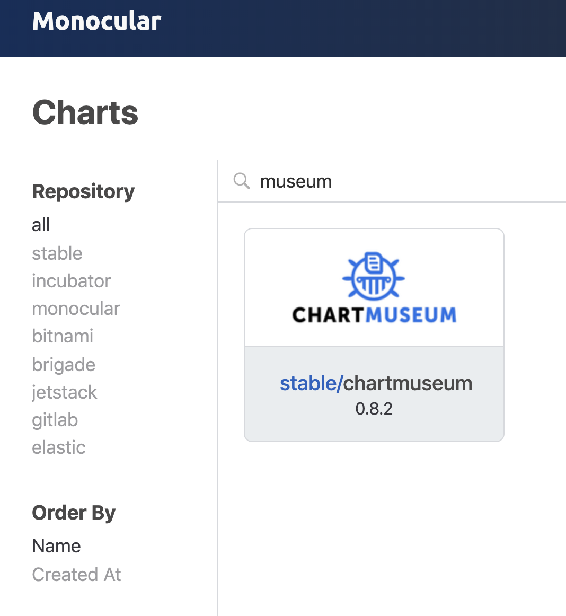The width and height of the screenshot is (566, 616).
Task: Click the Order By section heading
Action: [x=74, y=513]
